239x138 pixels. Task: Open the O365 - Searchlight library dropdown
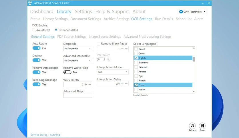192,12
